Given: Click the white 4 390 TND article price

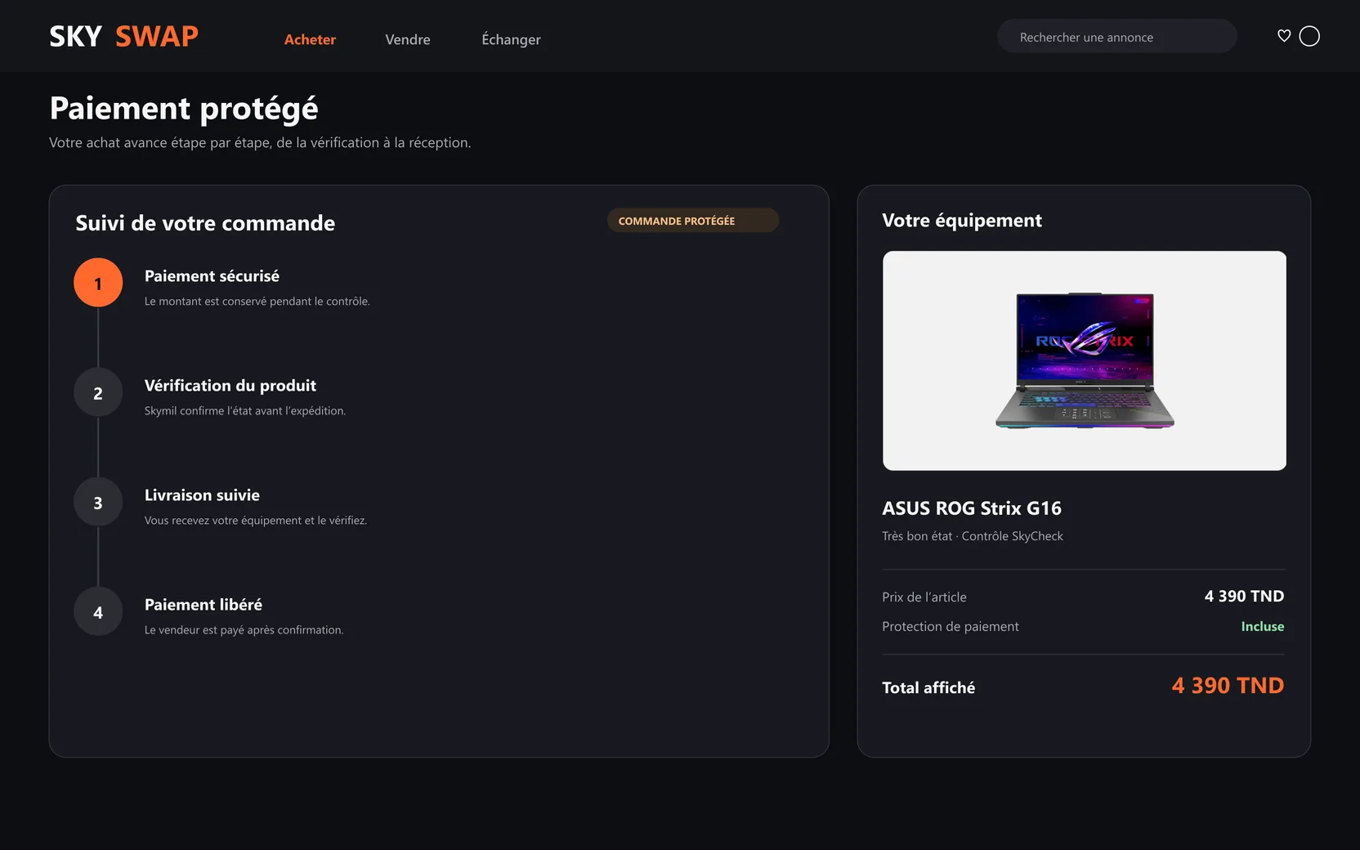Looking at the screenshot, I should pos(1244,597).
